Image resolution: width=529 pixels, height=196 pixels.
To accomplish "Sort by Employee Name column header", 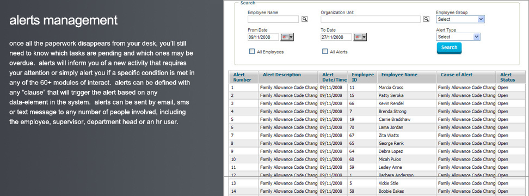I will [x=407, y=77].
